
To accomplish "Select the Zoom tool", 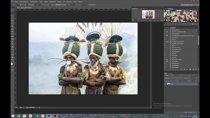I will 12,60.
